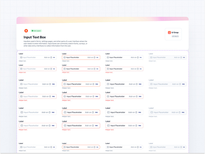Click the UI Snap brand name text
The image size is (205, 154).
[174, 33]
